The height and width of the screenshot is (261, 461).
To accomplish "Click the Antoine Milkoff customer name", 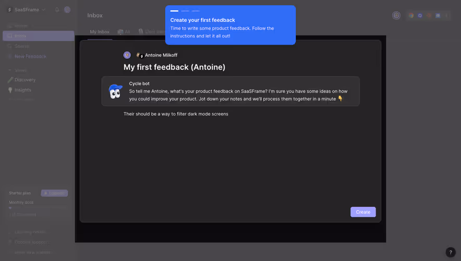I will click(x=161, y=55).
